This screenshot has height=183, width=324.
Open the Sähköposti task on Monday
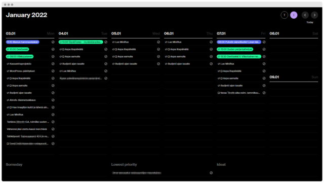point(28,136)
